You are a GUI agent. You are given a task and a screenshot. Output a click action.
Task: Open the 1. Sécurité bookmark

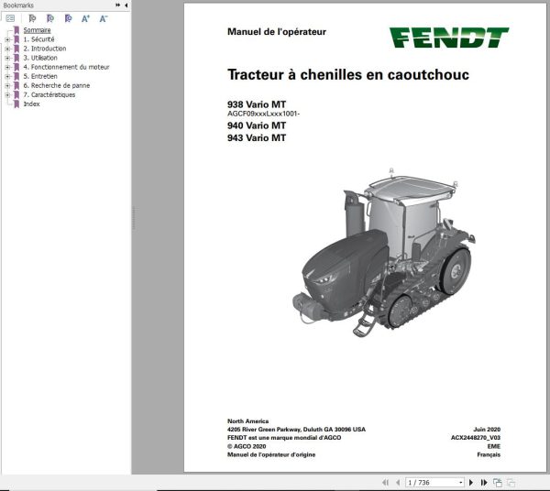point(38,39)
